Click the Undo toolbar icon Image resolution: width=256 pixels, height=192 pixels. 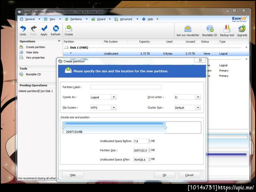[x=23, y=28]
